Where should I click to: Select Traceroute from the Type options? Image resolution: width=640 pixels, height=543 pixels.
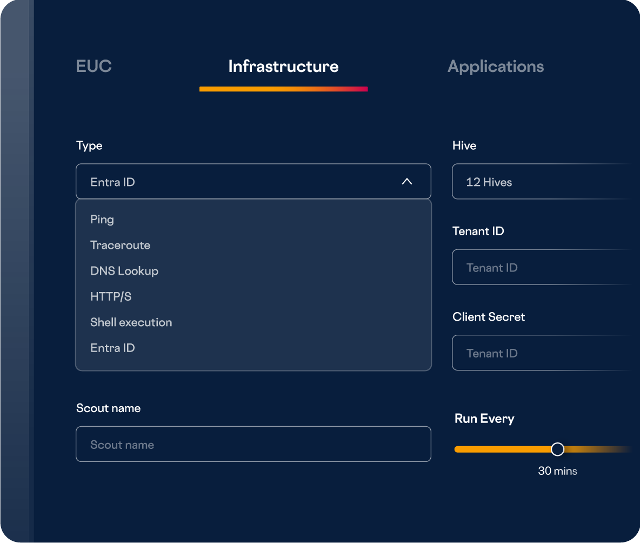tap(120, 245)
